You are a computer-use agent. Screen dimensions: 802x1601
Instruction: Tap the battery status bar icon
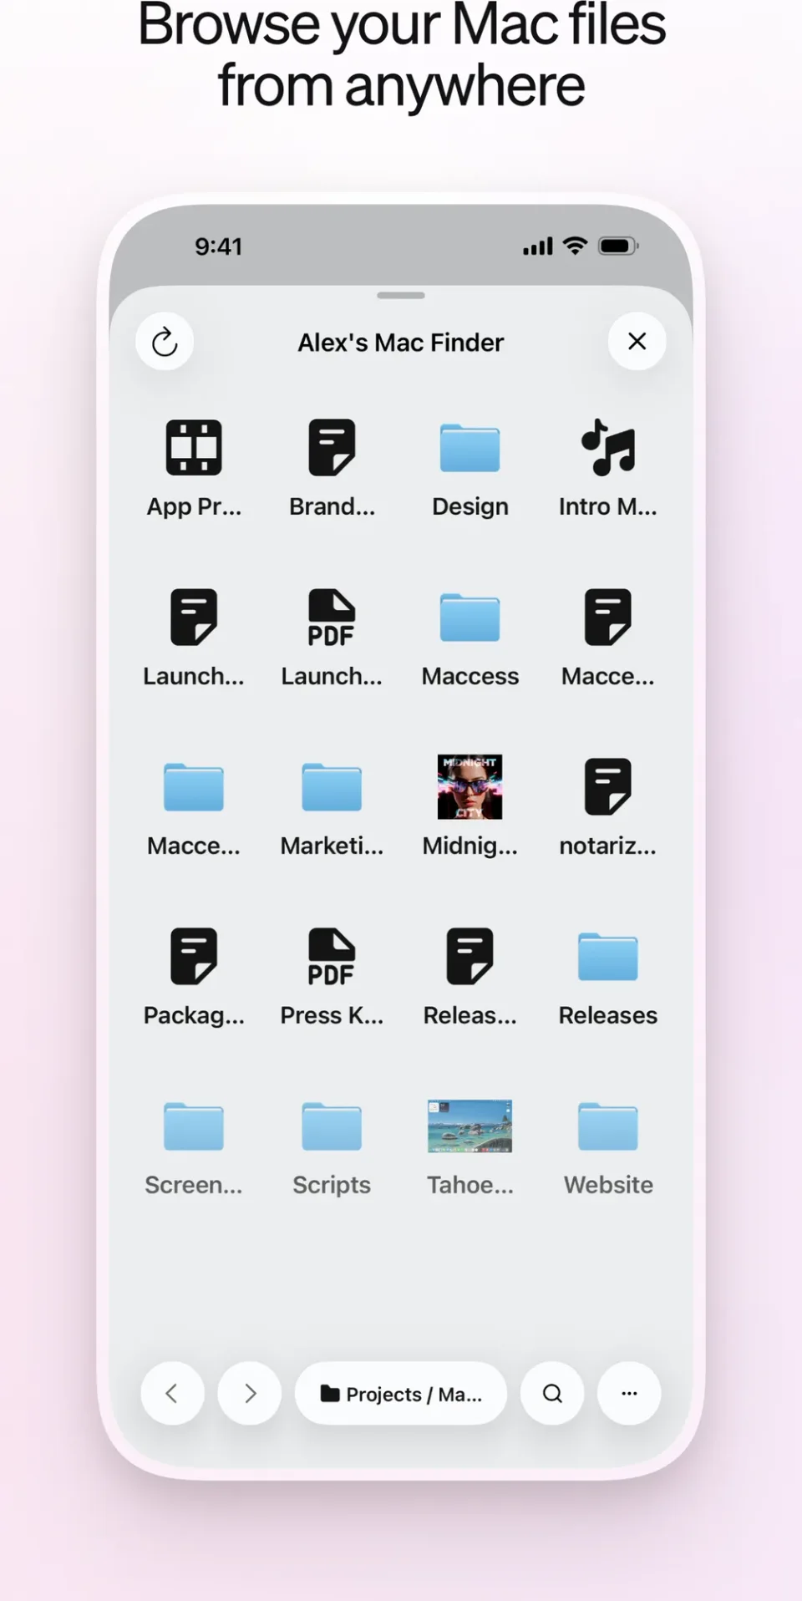619,246
